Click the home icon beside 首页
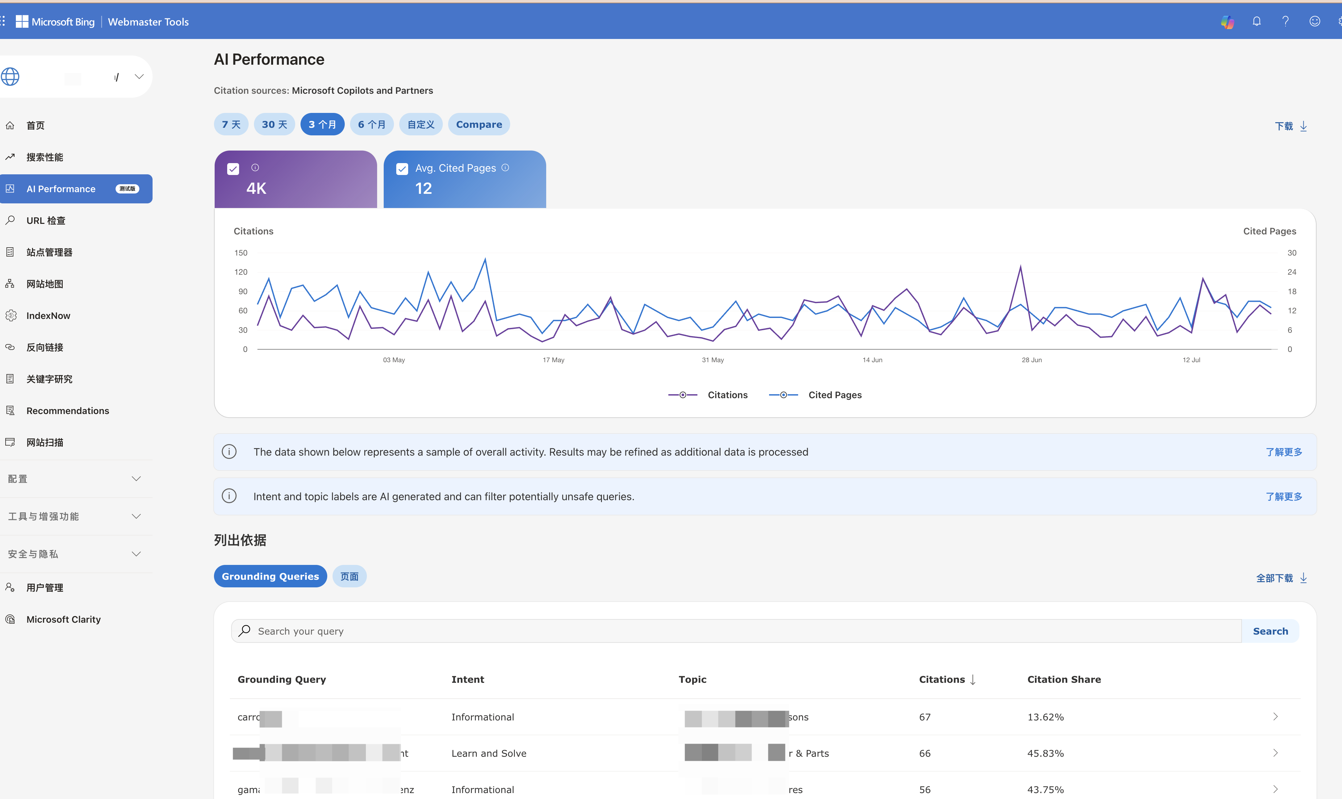This screenshot has width=1342, height=799. pos(10,125)
